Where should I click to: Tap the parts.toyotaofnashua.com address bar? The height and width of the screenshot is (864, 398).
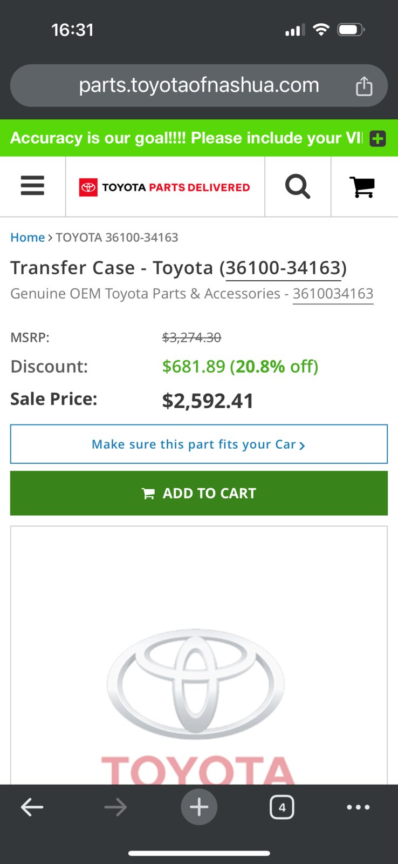[x=199, y=86]
